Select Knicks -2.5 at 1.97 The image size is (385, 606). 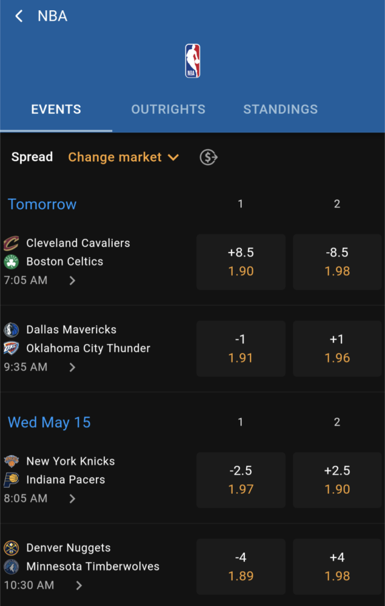[x=241, y=479]
